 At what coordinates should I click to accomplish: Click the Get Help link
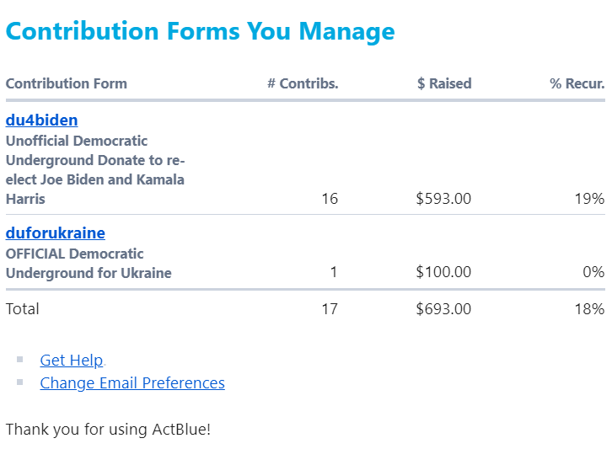click(x=72, y=360)
